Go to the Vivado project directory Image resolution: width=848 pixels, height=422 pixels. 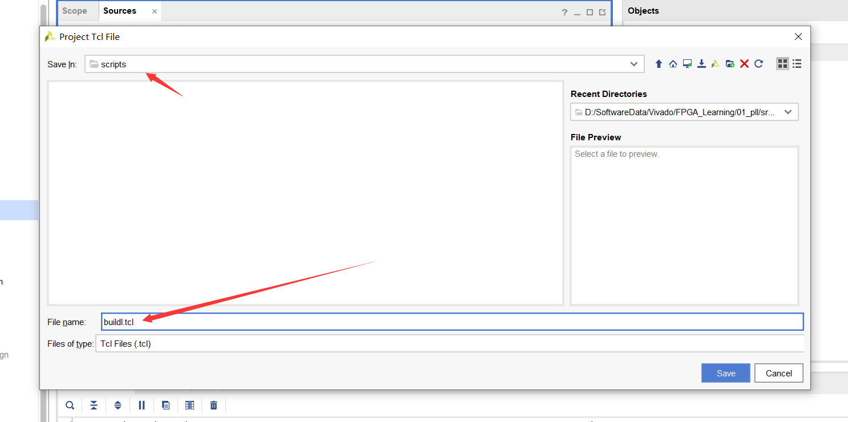pyautogui.click(x=716, y=64)
